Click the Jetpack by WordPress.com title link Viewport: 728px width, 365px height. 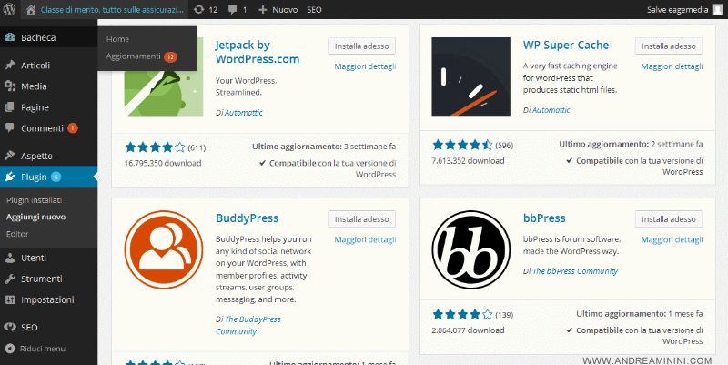[x=258, y=52]
